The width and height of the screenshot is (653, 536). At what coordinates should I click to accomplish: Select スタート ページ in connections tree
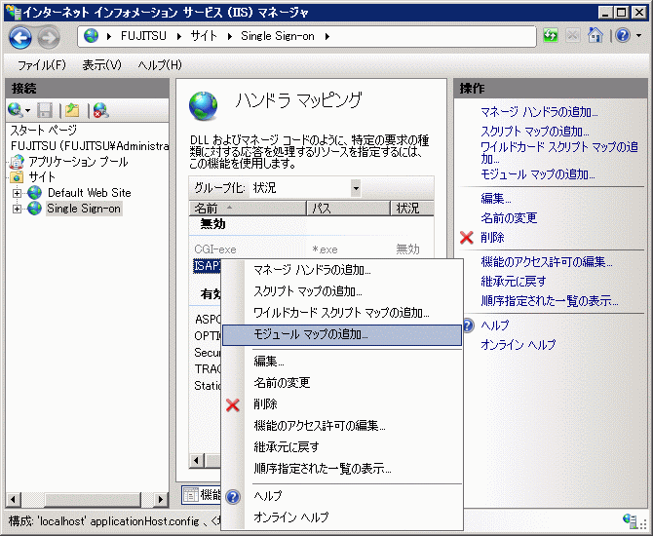point(43,131)
